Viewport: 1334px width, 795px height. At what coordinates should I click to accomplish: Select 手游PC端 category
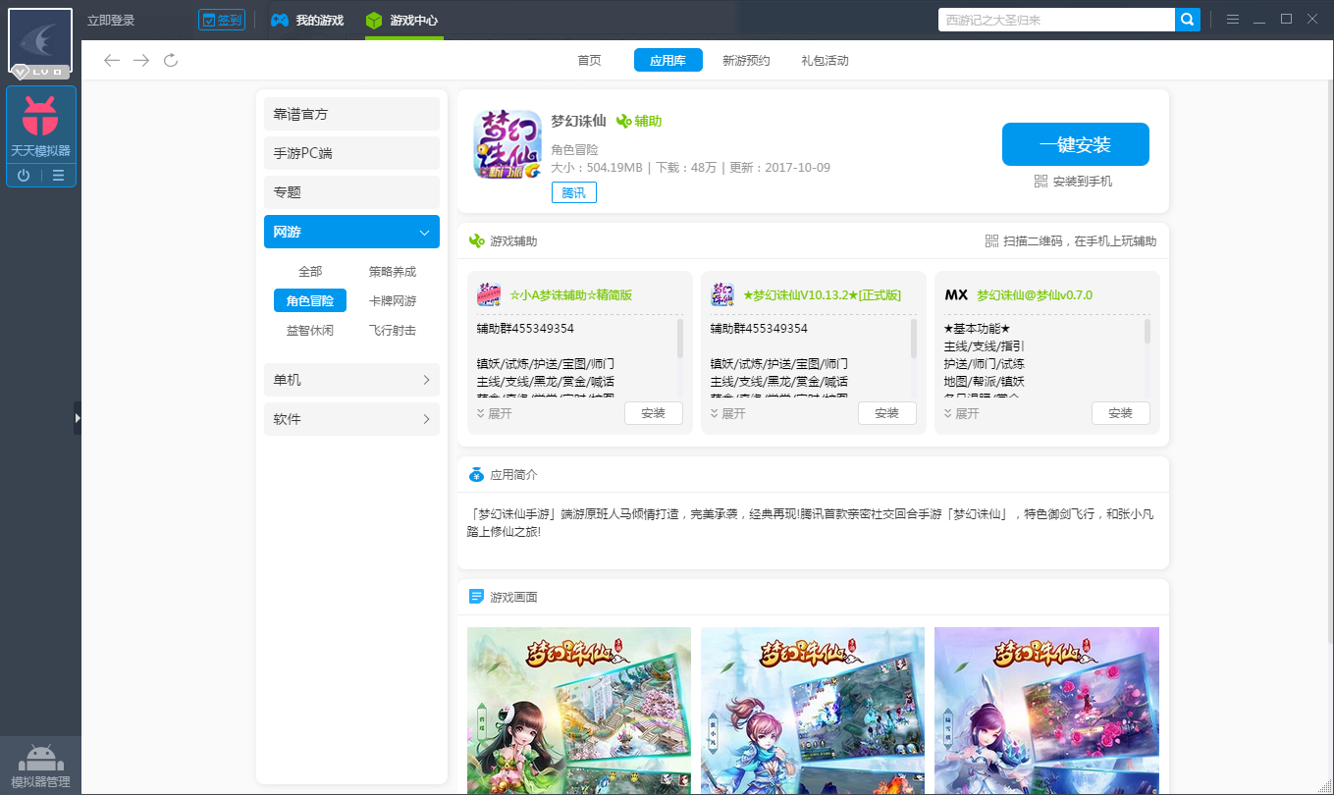tap(351, 153)
